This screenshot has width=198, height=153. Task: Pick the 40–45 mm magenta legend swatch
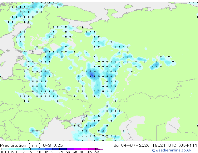pyautogui.click(x=85, y=149)
